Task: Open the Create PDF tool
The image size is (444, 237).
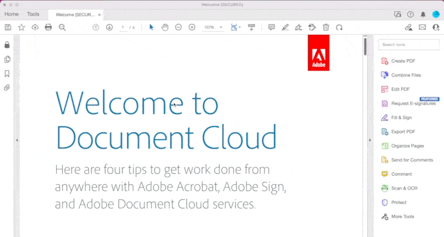Action: point(398,61)
